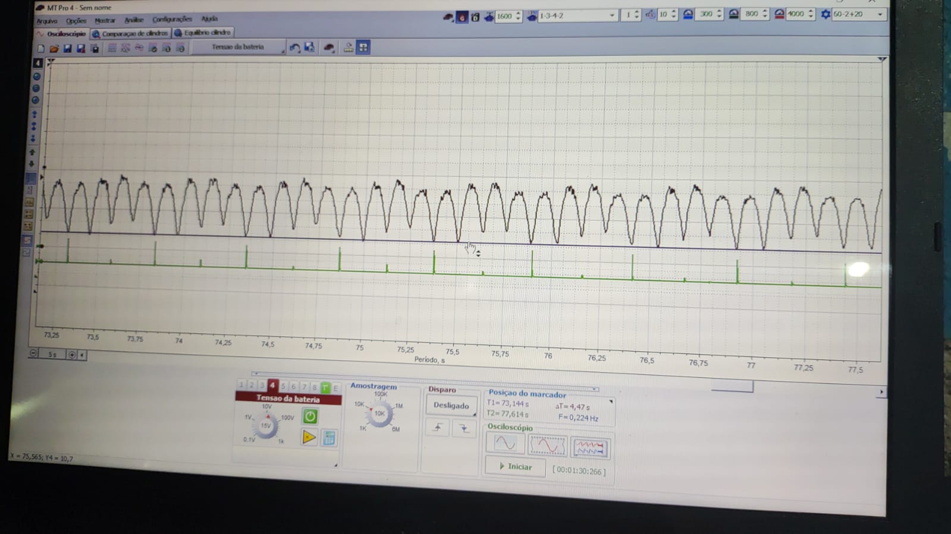Select channel 4 in channel selector

tap(272, 386)
